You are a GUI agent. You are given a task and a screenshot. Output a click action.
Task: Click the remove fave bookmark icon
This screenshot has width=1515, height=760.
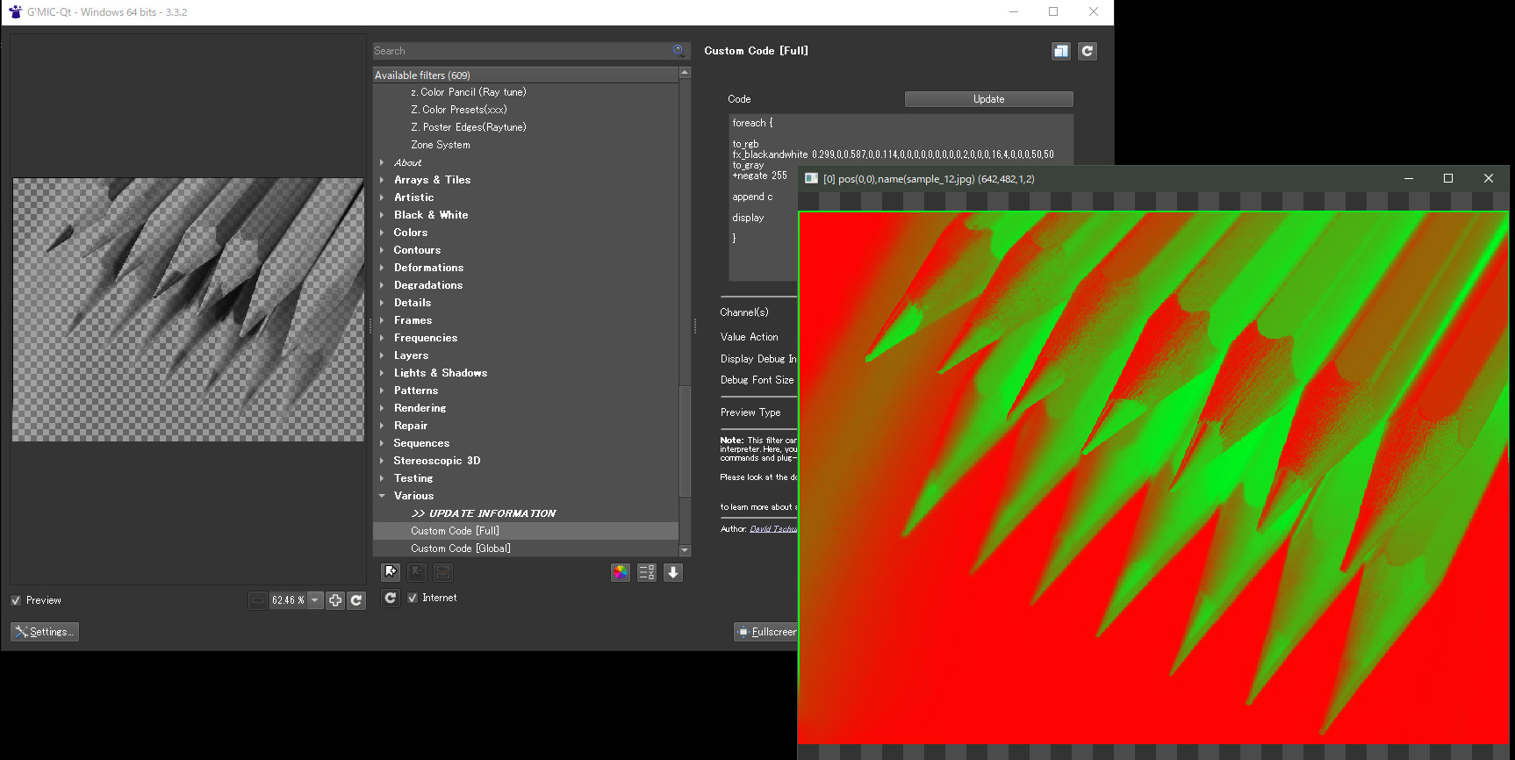point(417,572)
